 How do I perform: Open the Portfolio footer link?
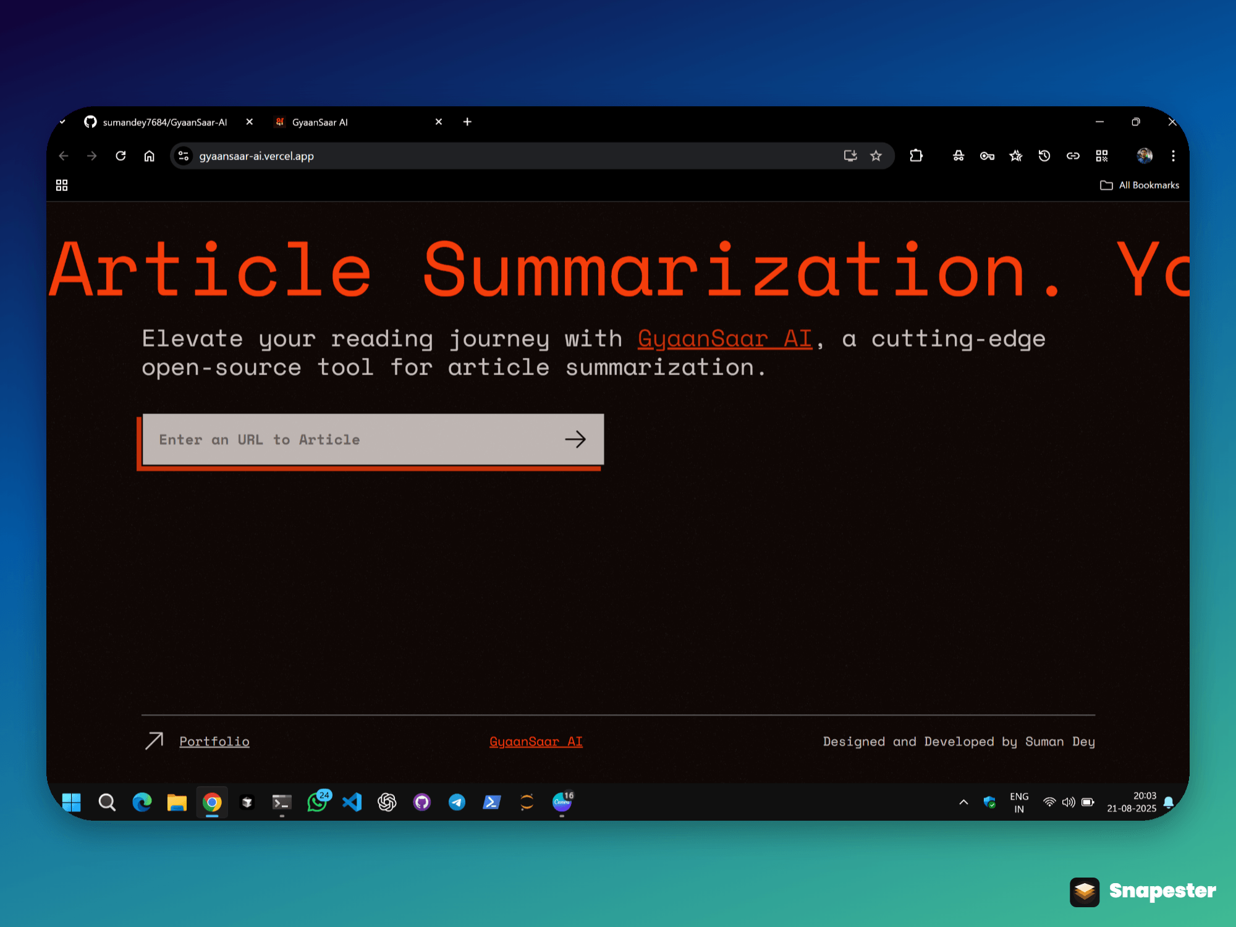pos(214,742)
